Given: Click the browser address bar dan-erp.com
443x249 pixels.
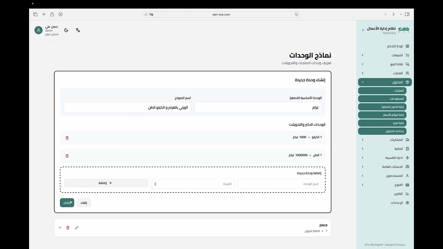Looking at the screenshot, I should [x=221, y=15].
